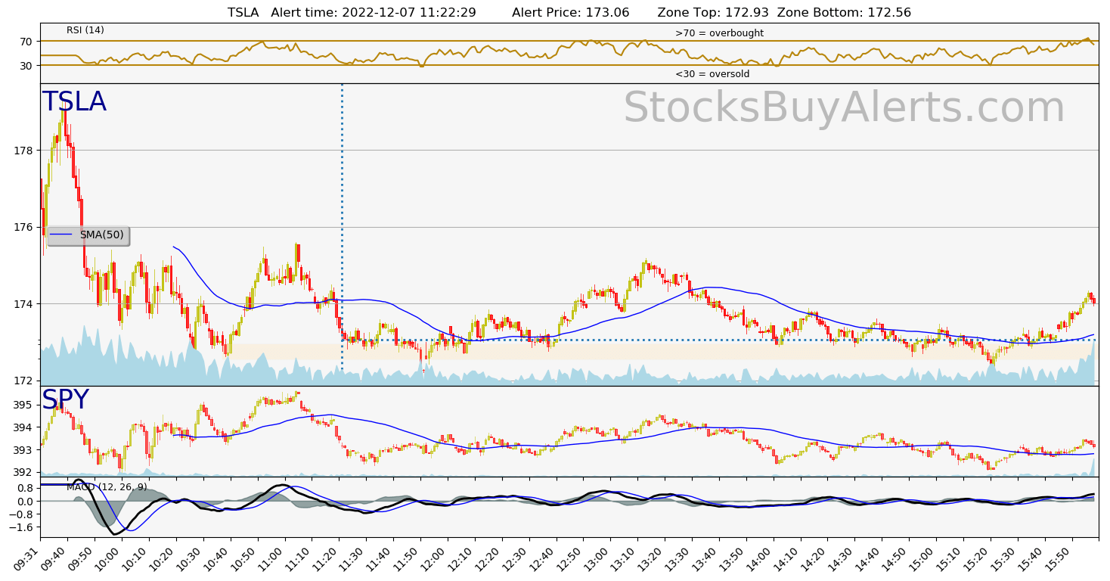Click the RSI (14) label
The width and height of the screenshot is (1110, 581).
pos(85,30)
